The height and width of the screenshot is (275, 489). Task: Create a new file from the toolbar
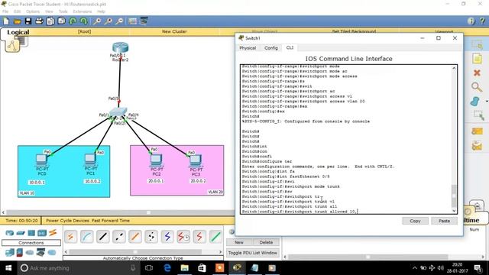pyautogui.click(x=6, y=21)
